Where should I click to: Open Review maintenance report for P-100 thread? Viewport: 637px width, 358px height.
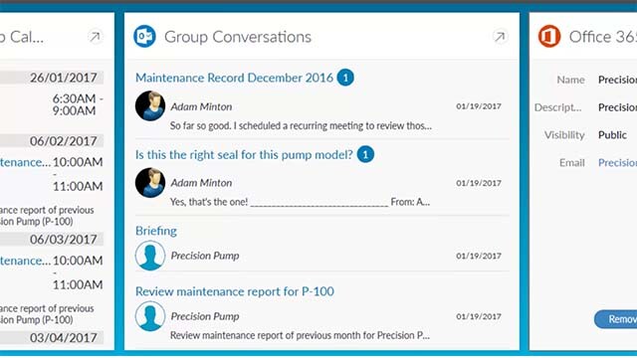235,291
